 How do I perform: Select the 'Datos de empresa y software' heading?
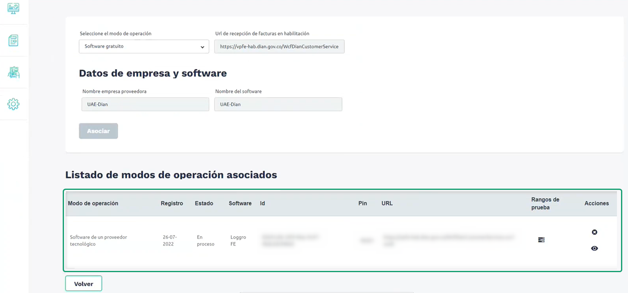[153, 73]
